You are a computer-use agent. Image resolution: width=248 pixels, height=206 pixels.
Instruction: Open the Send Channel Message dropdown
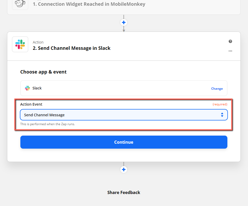124,115
